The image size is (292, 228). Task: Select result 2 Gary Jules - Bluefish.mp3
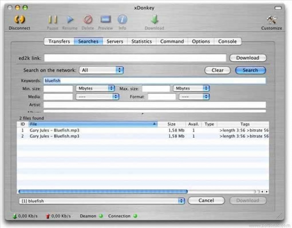point(143,136)
